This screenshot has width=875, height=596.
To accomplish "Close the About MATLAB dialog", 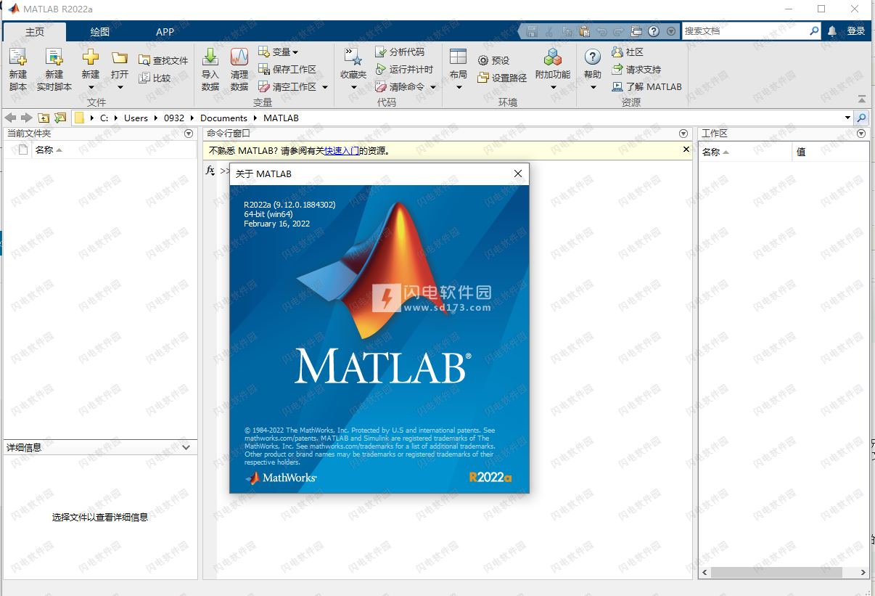I will pyautogui.click(x=518, y=174).
